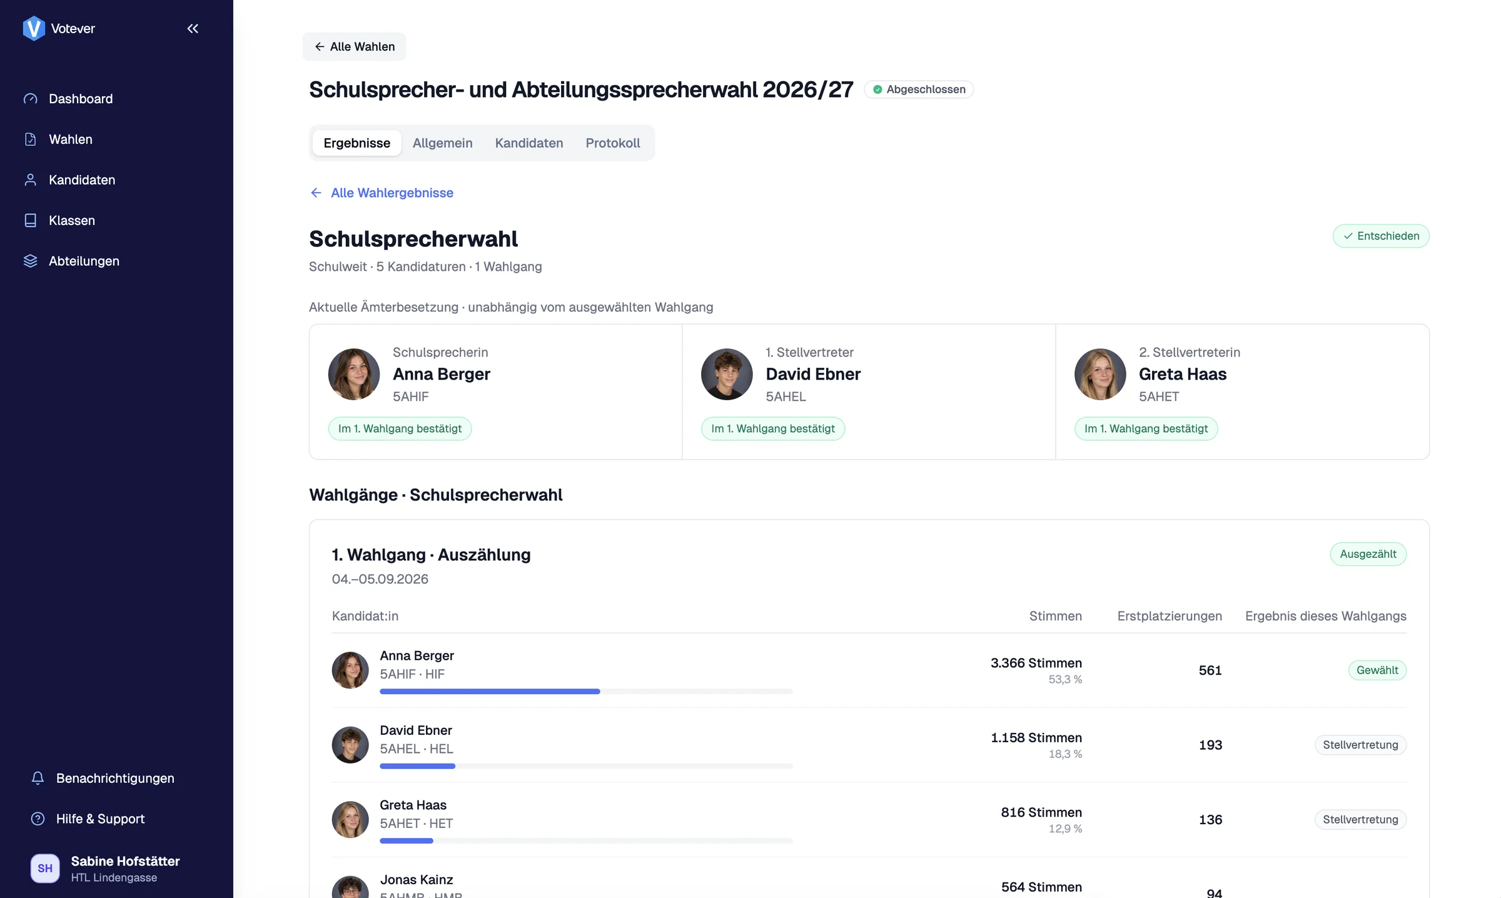Click 'Im 1. Wahlgang bestätigt' badge under Anna Berger

[400, 429]
